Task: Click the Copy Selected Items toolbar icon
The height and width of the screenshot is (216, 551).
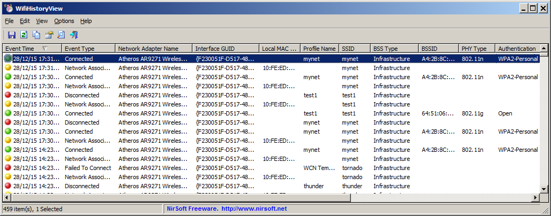Action: [36, 35]
